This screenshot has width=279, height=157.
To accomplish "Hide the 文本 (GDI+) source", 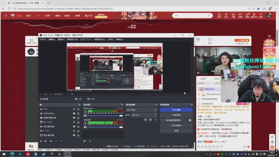I will click(74, 113).
